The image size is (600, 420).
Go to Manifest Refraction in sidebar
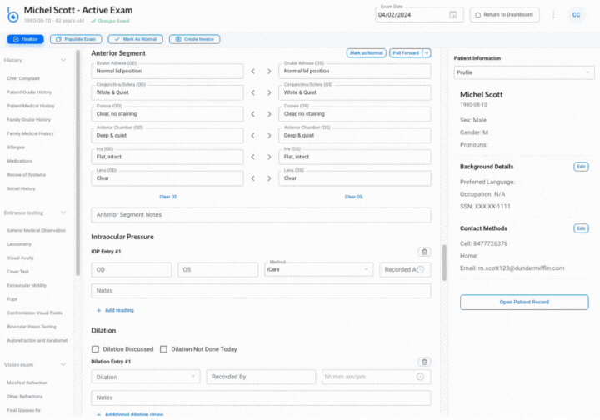27,382
